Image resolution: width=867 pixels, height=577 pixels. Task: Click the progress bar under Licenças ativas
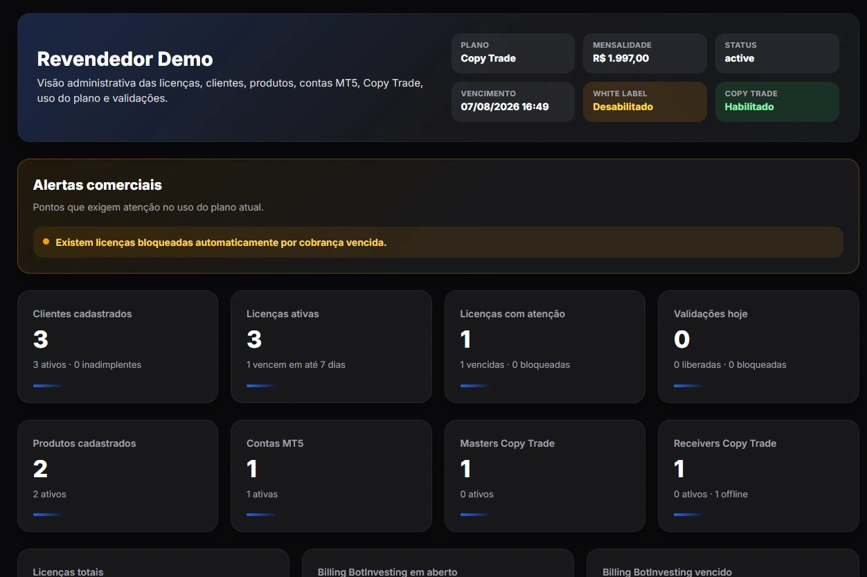[262, 386]
